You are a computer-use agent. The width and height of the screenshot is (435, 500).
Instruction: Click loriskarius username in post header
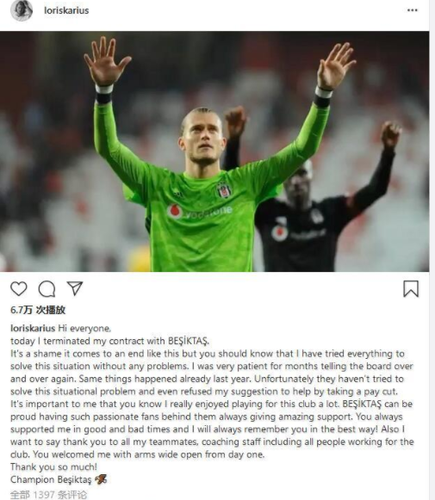pyautogui.click(x=66, y=10)
